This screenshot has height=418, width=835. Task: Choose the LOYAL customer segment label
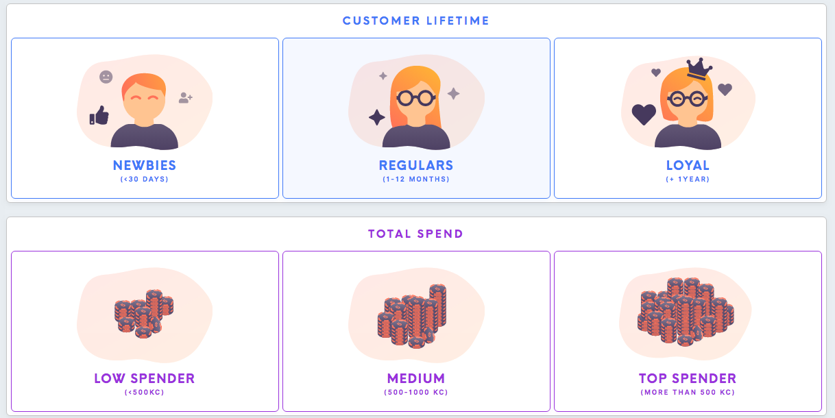(688, 166)
